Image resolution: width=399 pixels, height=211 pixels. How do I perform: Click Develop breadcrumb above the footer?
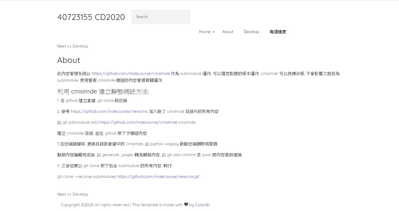coord(80,194)
